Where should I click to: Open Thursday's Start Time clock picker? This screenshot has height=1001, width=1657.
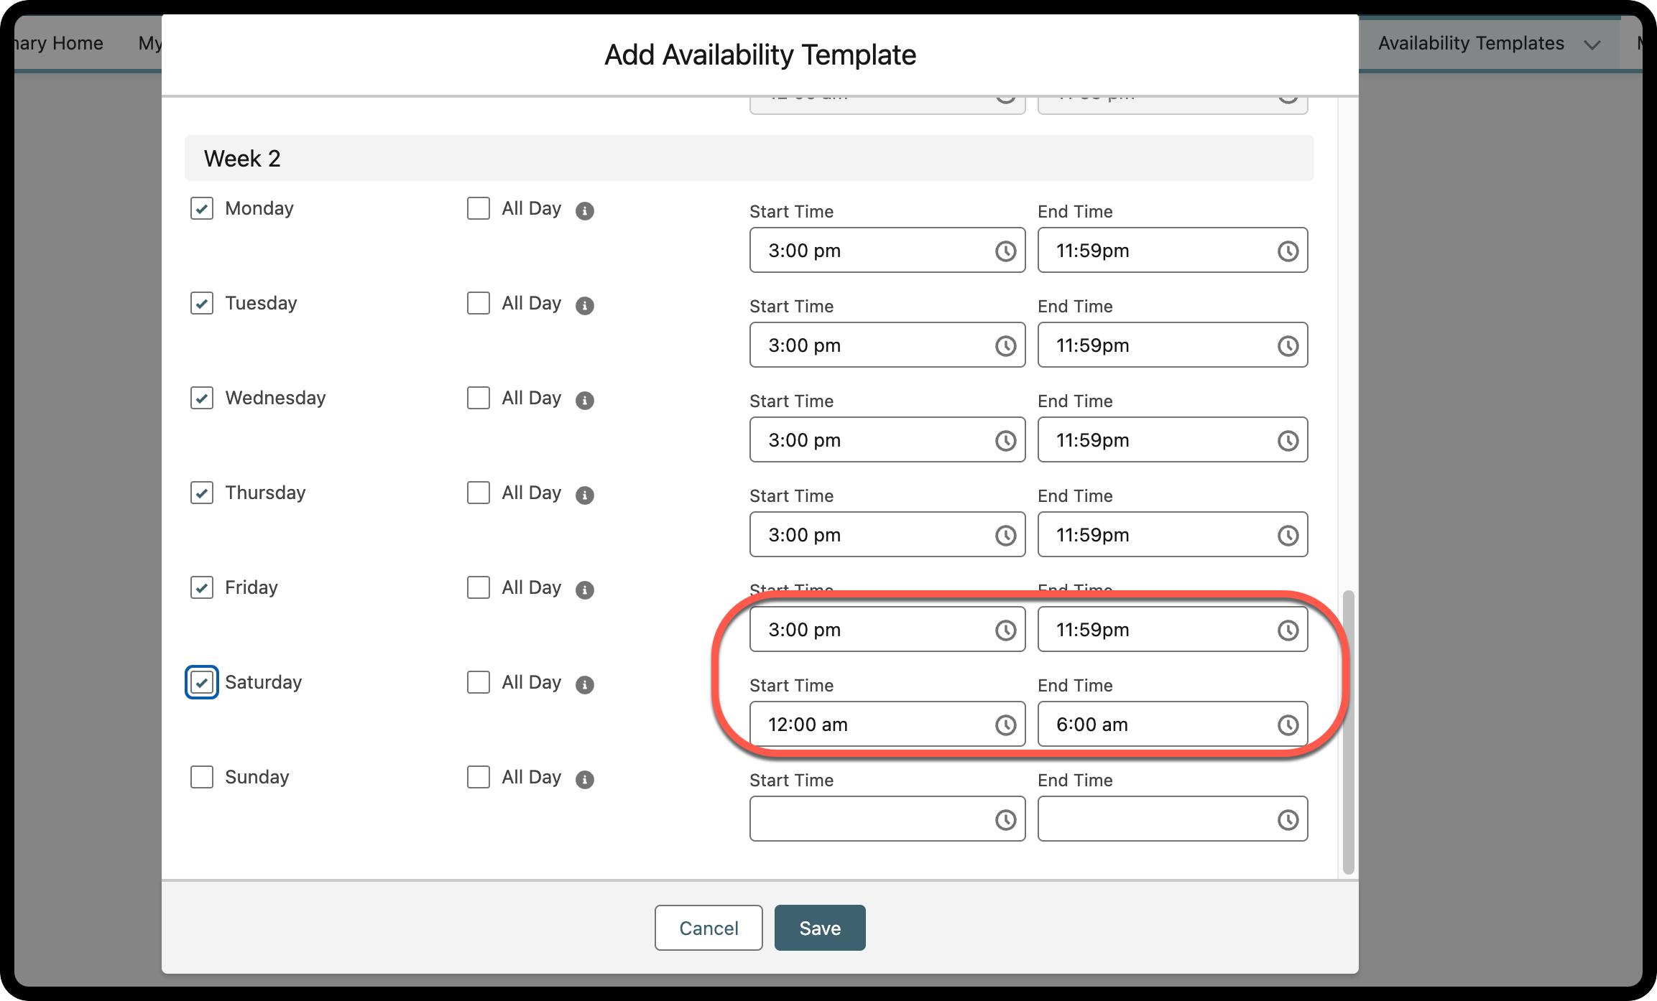(1005, 534)
